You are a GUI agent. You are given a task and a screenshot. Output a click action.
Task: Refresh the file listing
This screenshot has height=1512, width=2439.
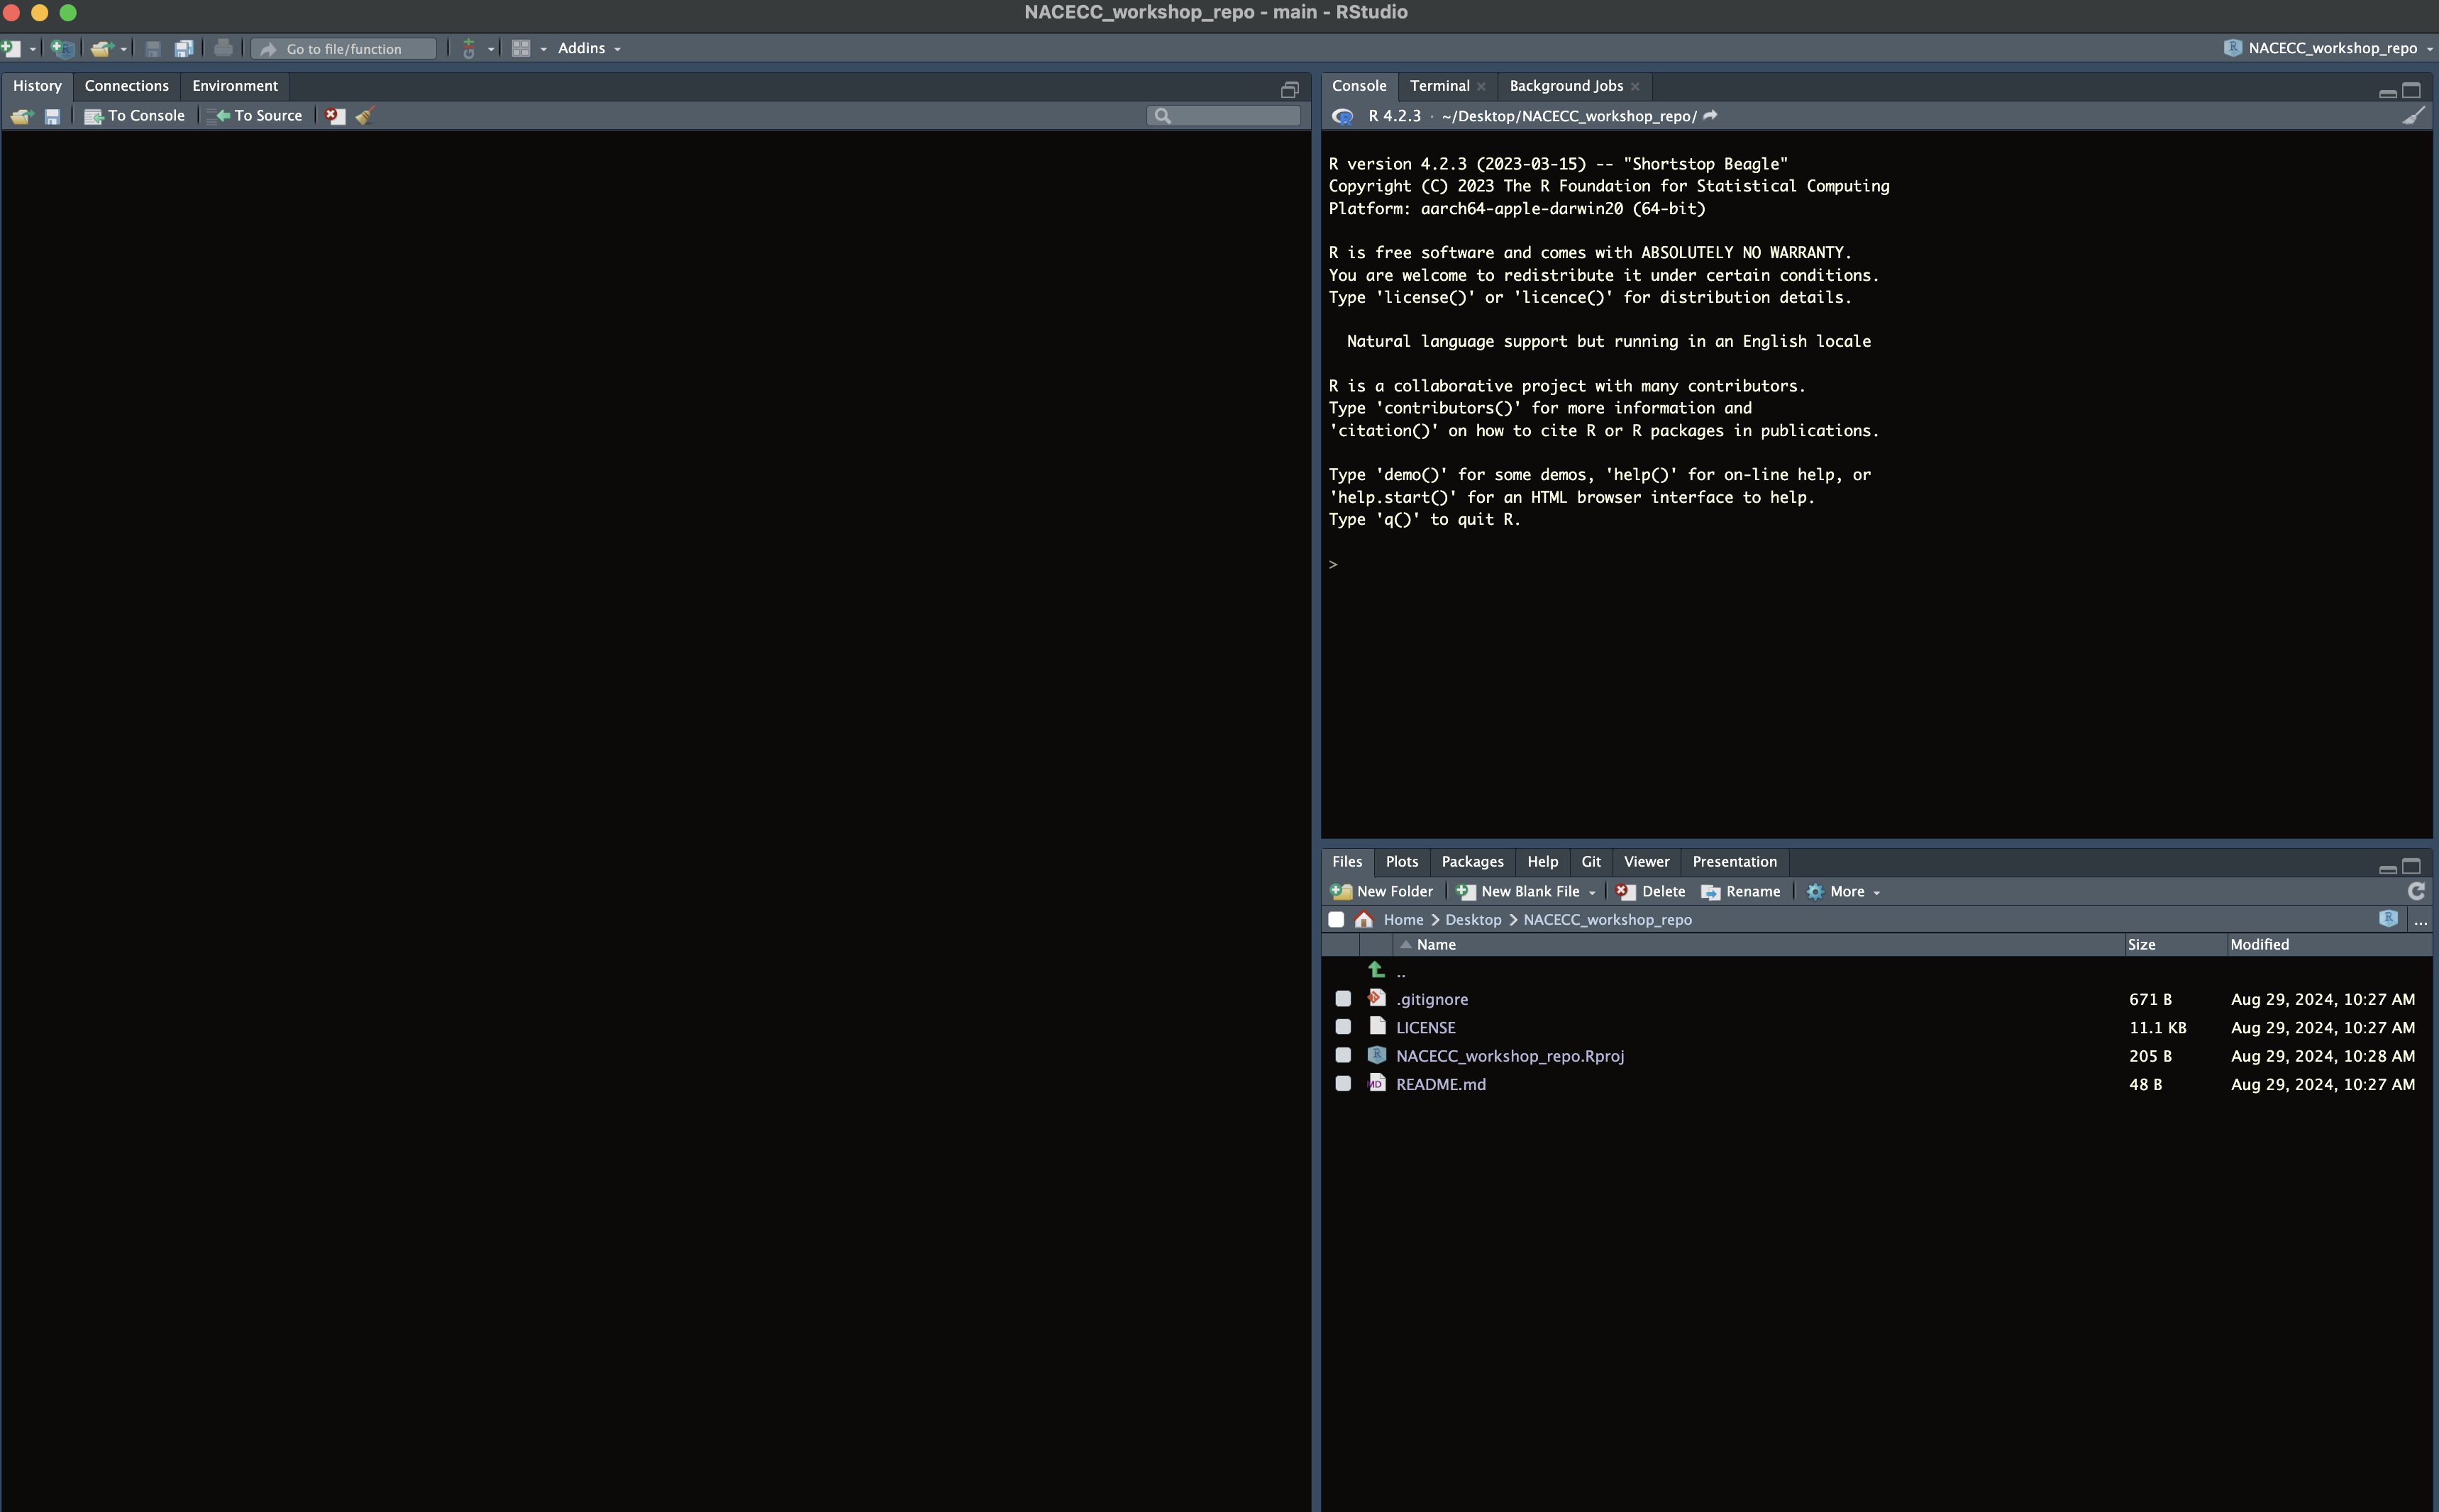pyautogui.click(x=2416, y=891)
